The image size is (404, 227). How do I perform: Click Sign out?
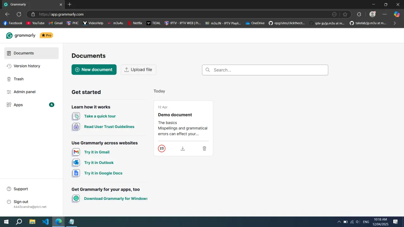click(21, 202)
